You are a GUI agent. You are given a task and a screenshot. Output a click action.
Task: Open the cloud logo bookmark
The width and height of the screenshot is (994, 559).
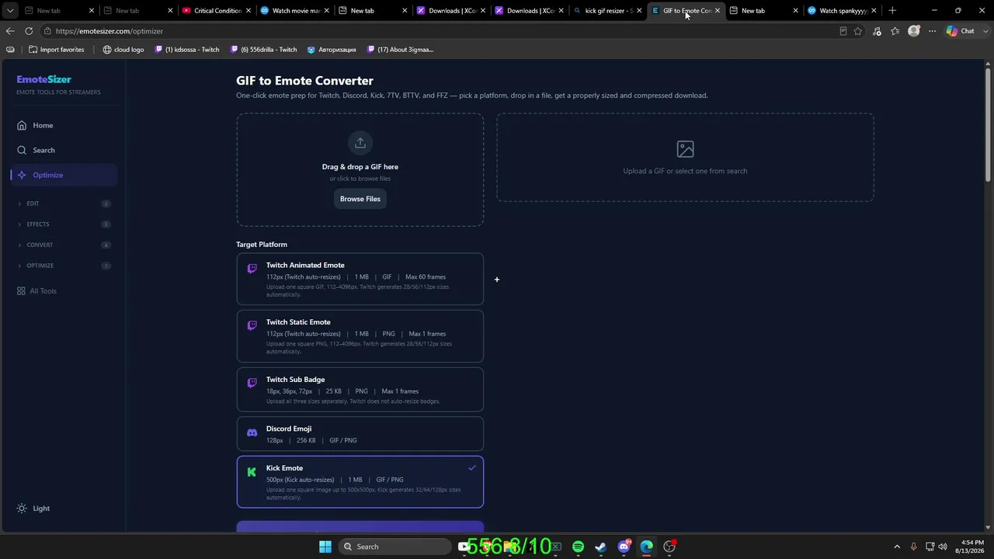point(123,50)
